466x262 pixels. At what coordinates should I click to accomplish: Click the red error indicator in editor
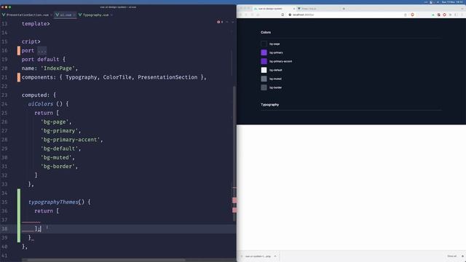218,22
